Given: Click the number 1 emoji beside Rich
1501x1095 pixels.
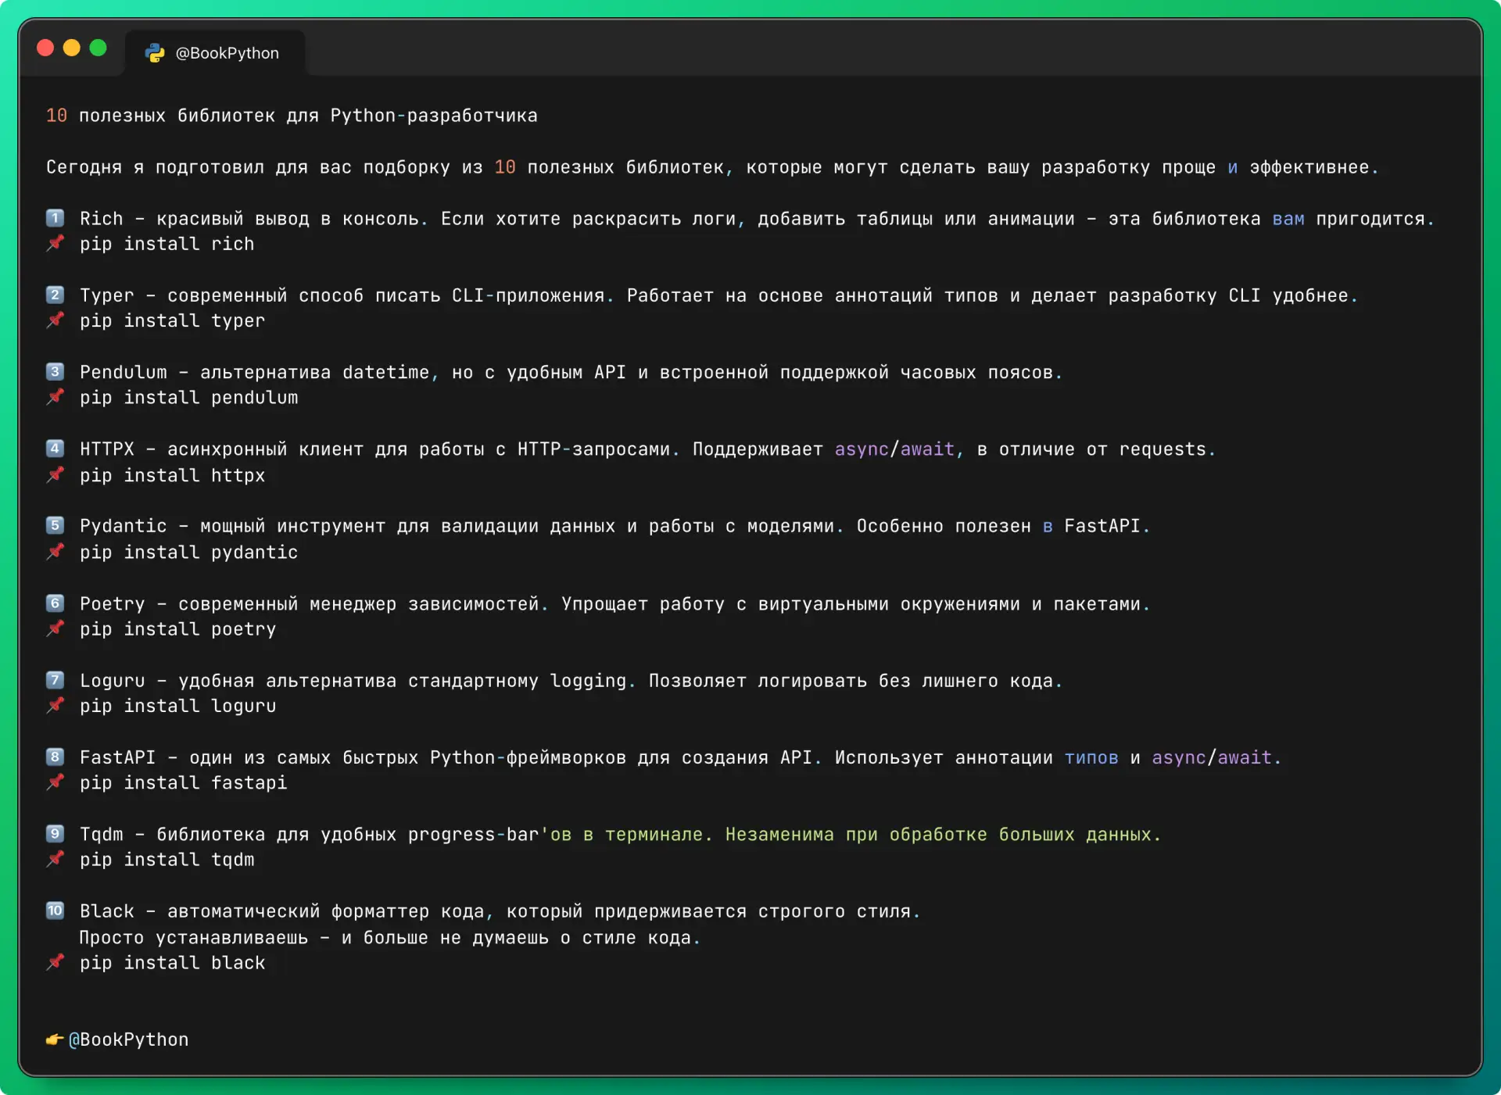Looking at the screenshot, I should tap(55, 218).
